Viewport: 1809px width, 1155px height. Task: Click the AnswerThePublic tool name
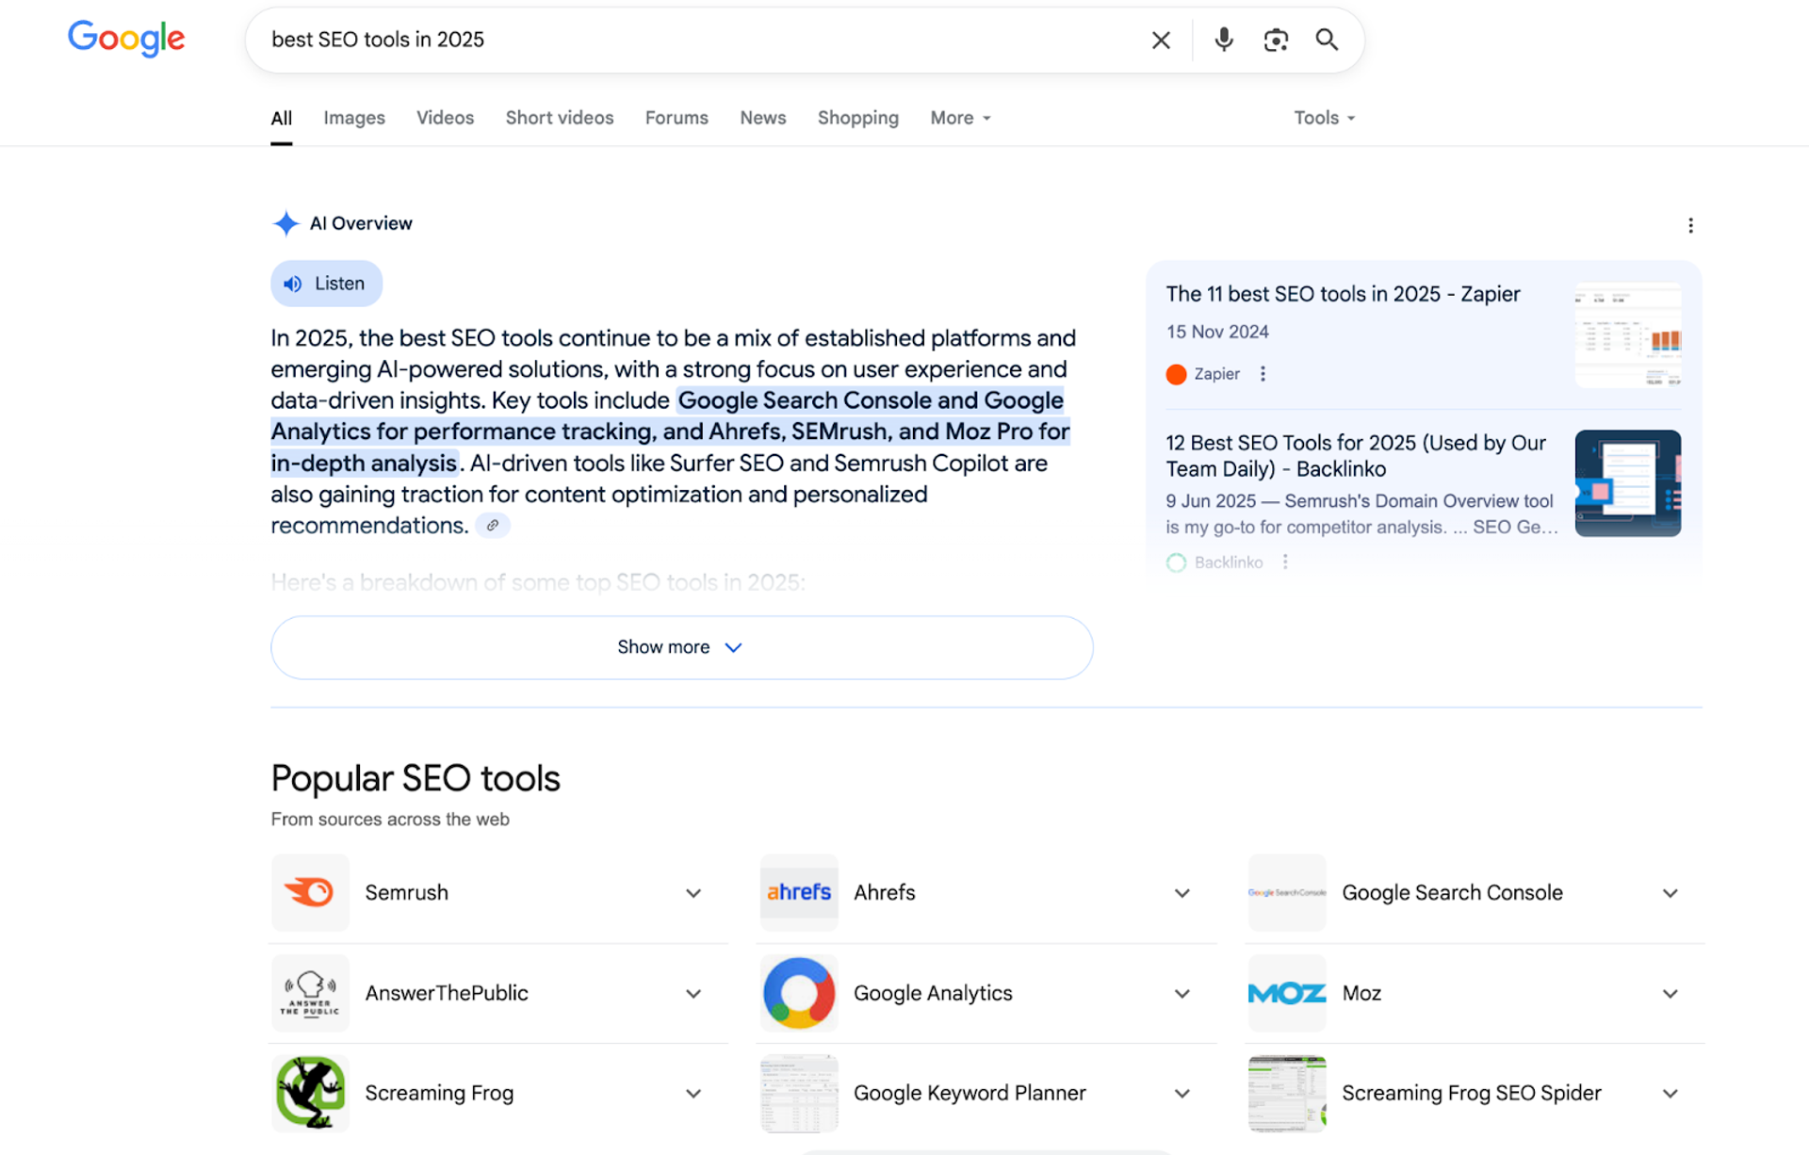[x=446, y=993]
